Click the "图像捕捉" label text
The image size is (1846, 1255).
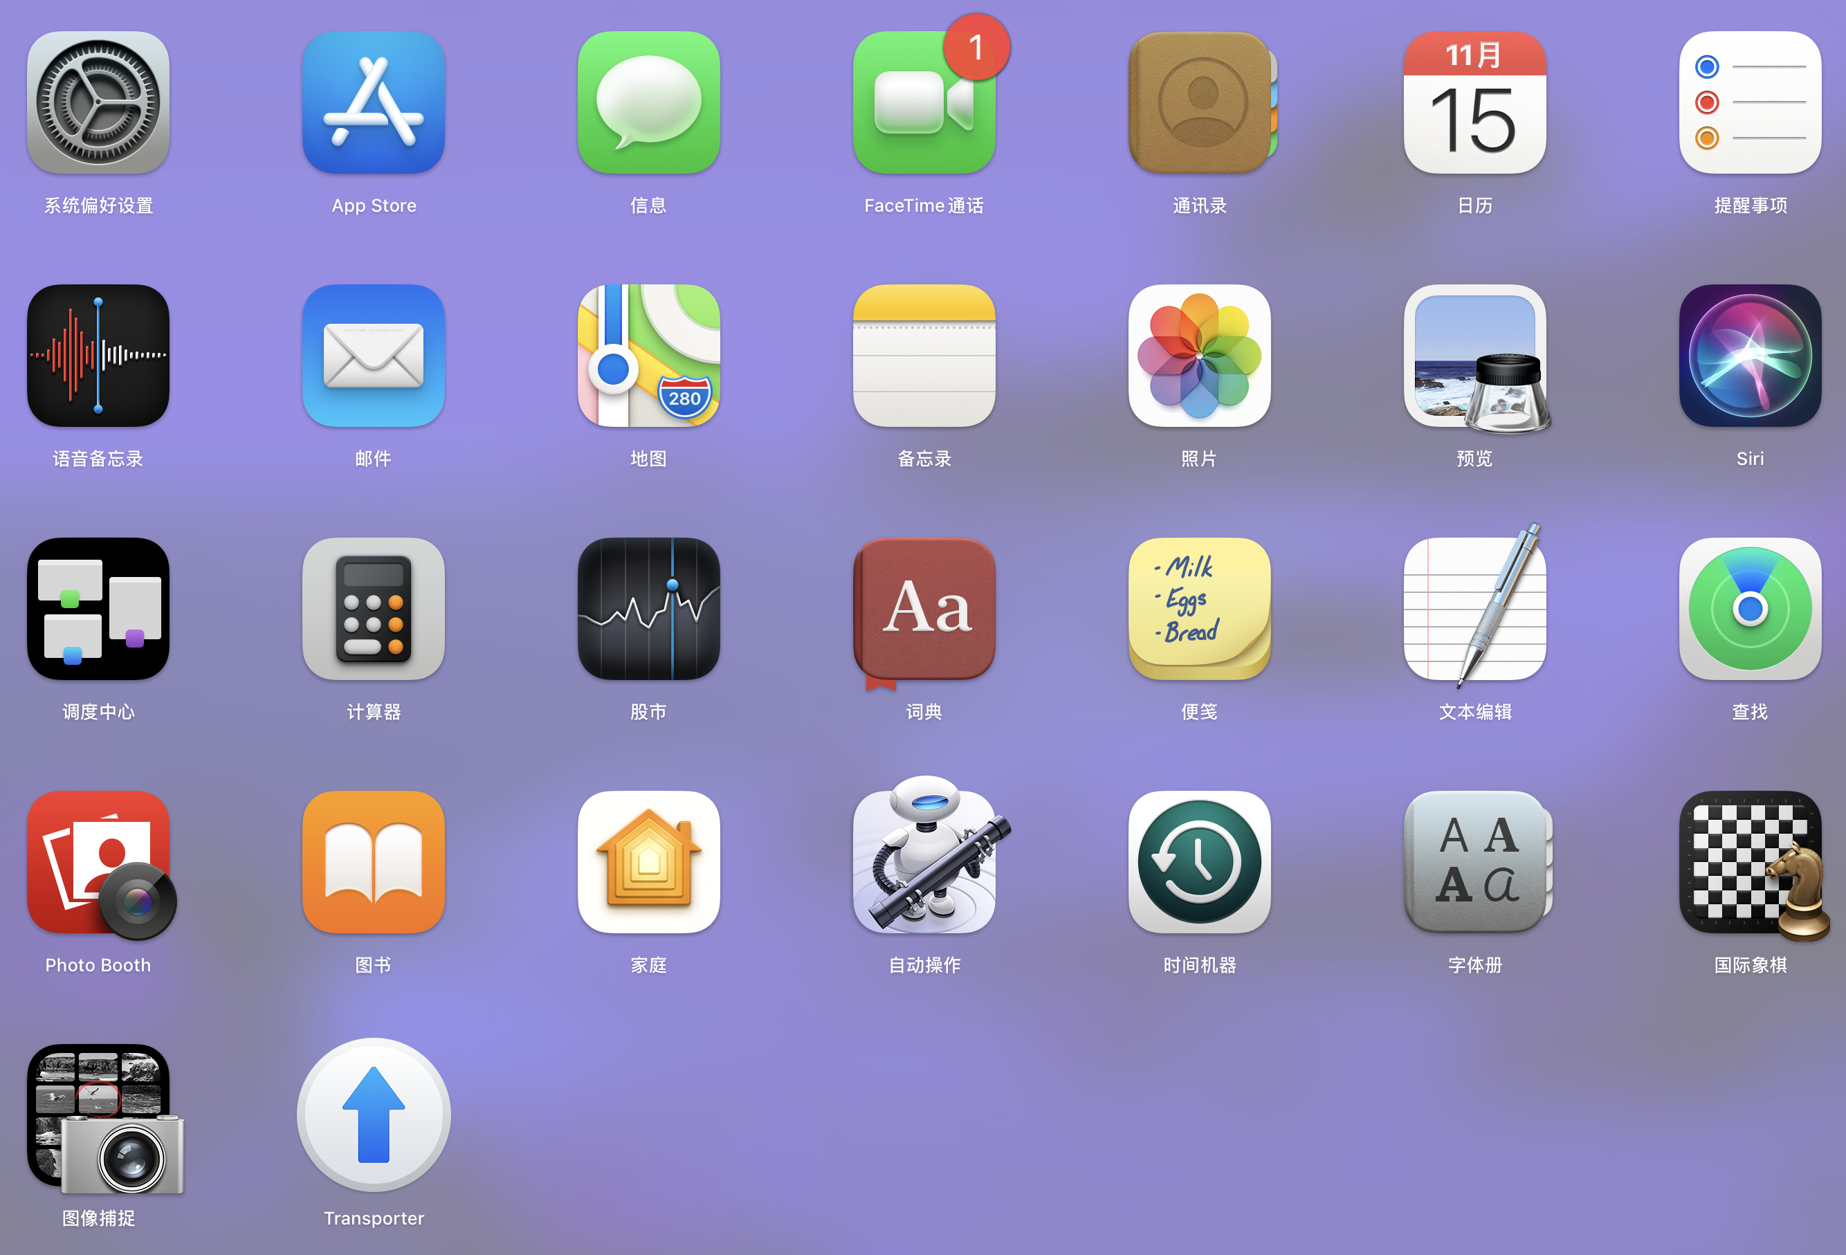pyautogui.click(x=98, y=1218)
